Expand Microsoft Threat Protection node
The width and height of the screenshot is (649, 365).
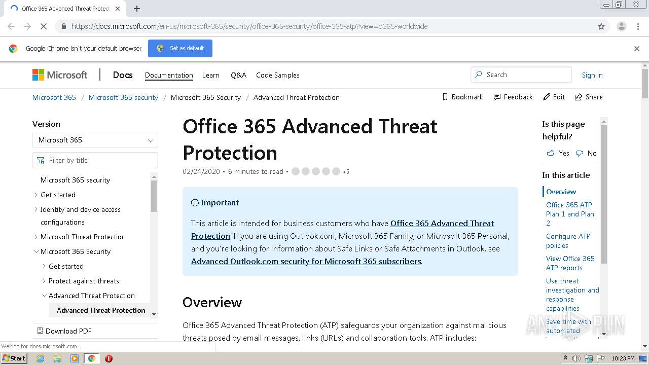36,237
